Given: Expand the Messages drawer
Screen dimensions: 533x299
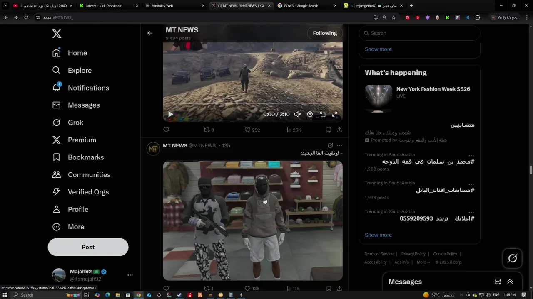Looking at the screenshot, I should [510, 282].
